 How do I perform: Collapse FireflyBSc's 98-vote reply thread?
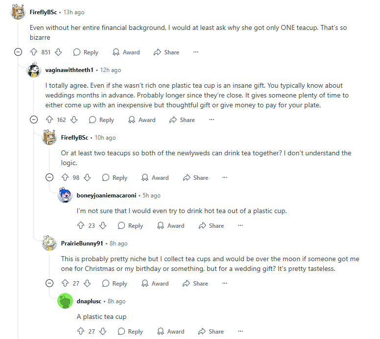pos(49,177)
